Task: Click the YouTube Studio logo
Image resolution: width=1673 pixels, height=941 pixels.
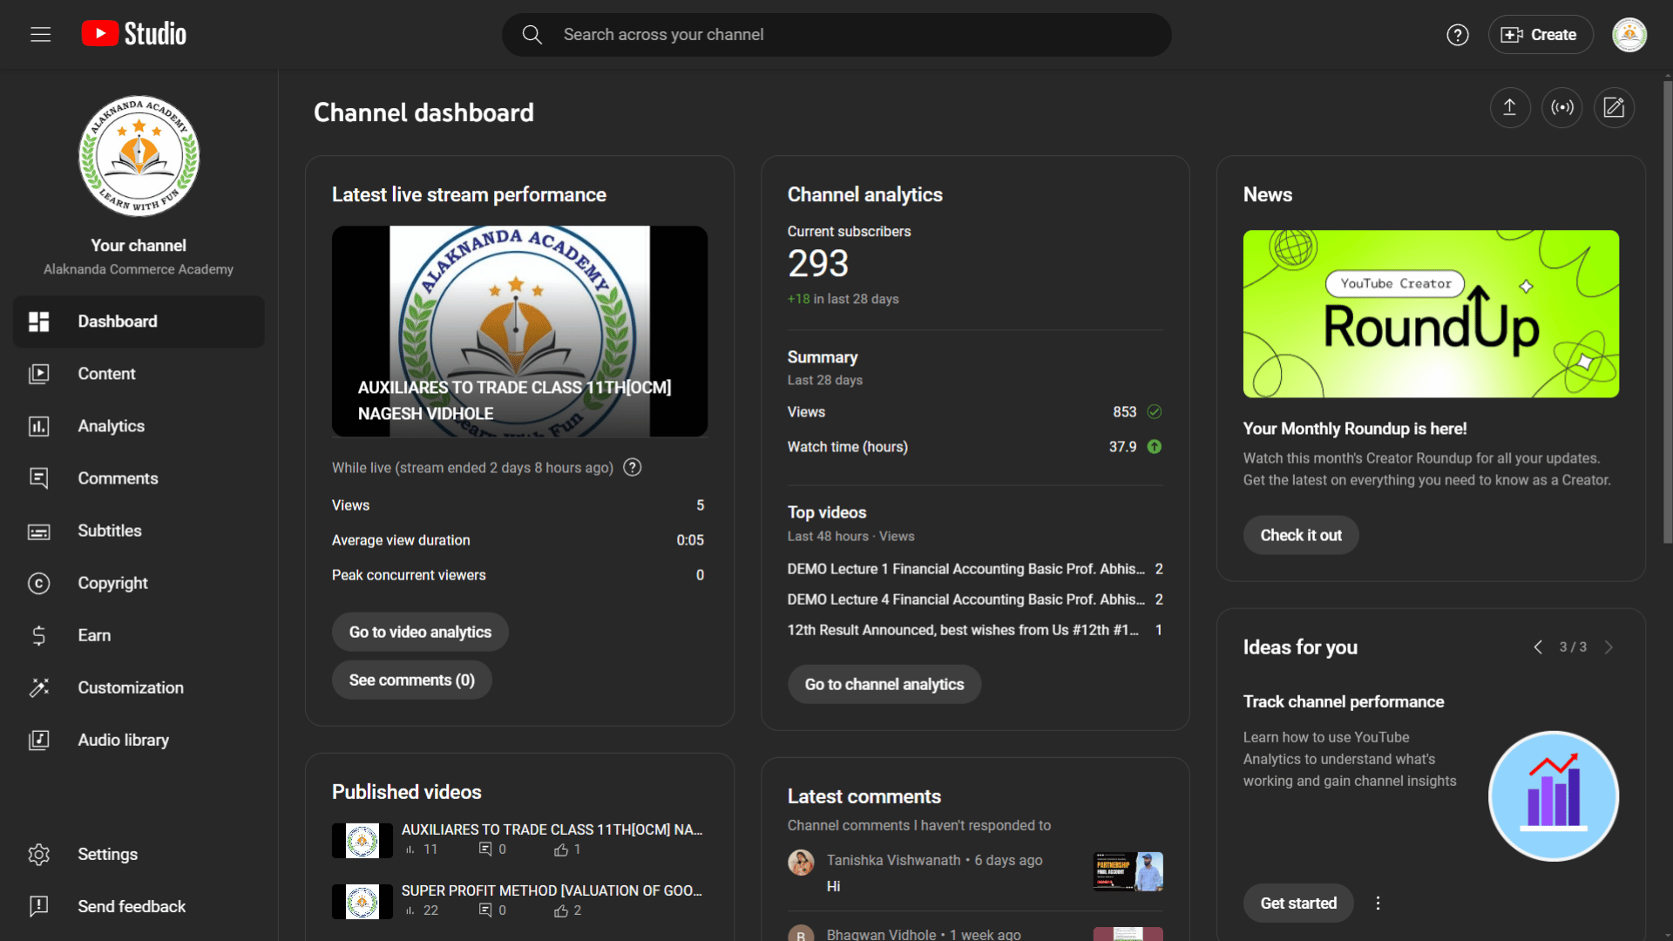Action: [134, 34]
